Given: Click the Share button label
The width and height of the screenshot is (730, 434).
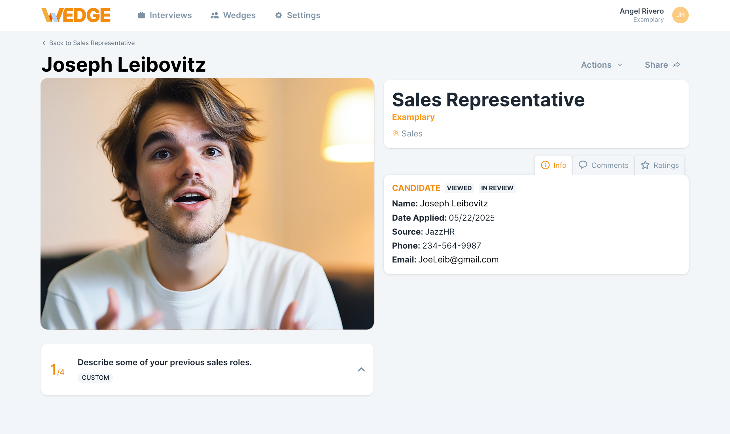Looking at the screenshot, I should point(656,65).
